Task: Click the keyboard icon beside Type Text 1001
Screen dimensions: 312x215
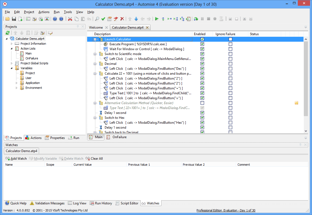Action: click(106, 93)
